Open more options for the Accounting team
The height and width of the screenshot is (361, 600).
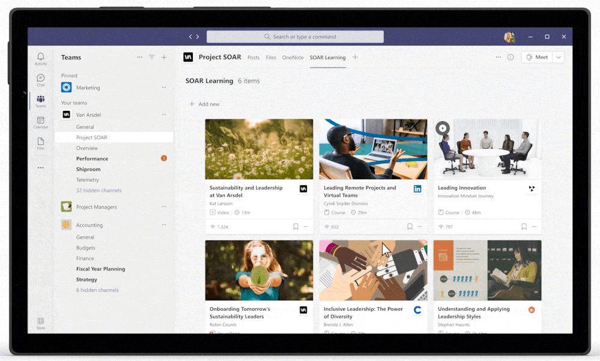(164, 225)
